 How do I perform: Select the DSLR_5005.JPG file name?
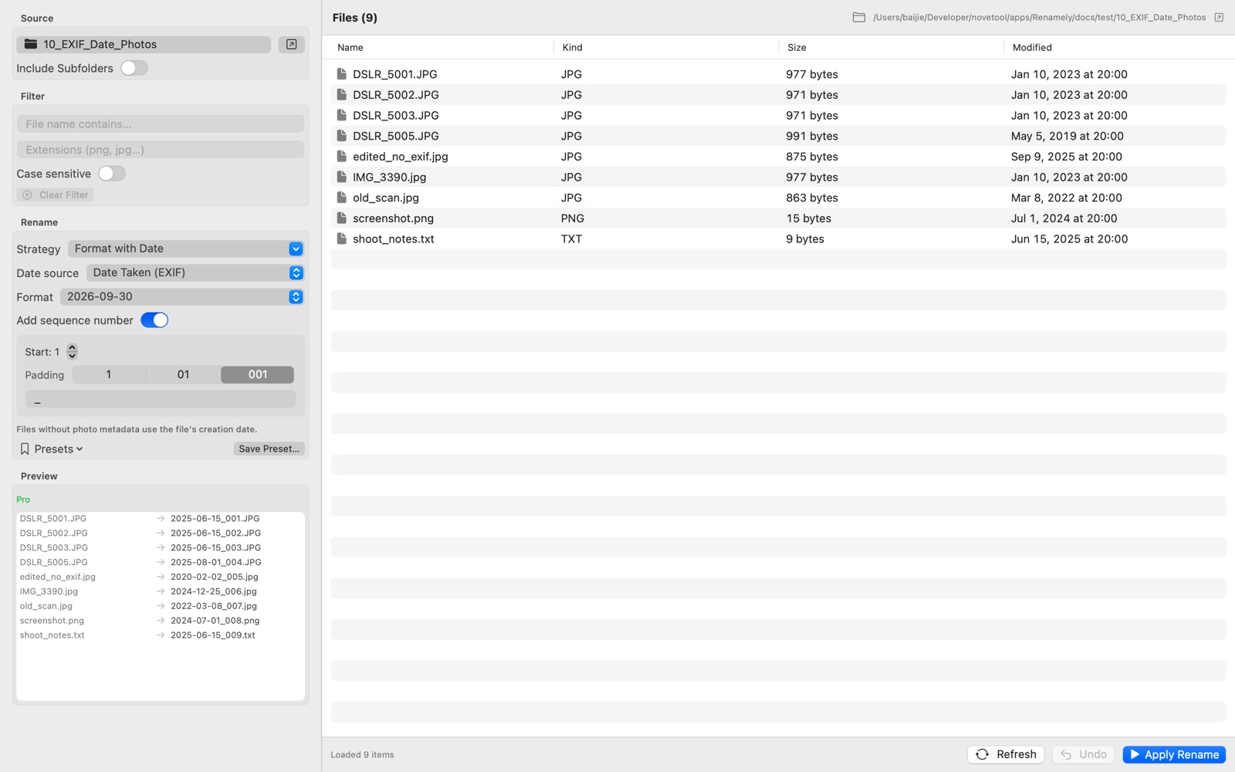(396, 136)
